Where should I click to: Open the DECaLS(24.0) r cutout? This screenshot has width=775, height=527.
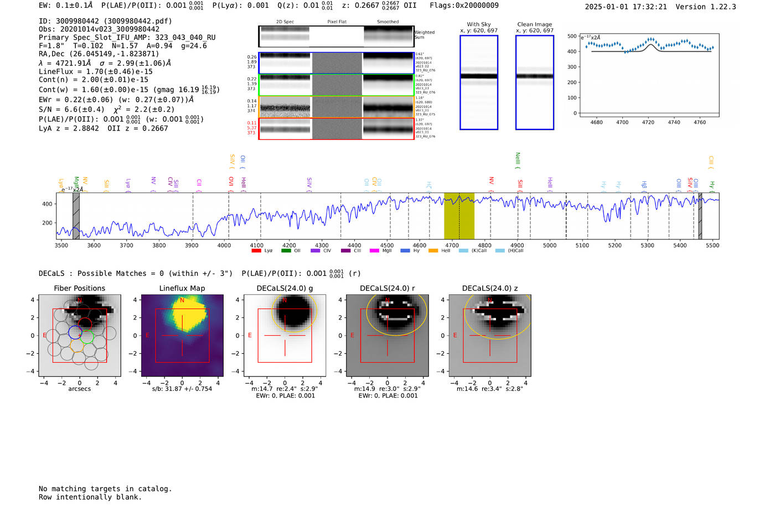387,335
